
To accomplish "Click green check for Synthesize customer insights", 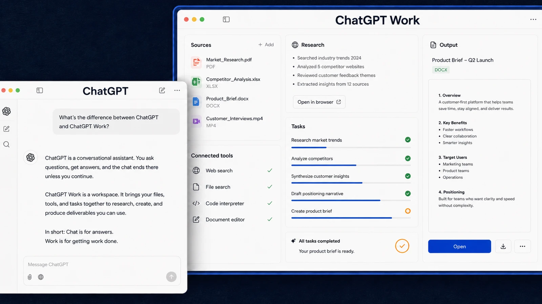I will (408, 176).
